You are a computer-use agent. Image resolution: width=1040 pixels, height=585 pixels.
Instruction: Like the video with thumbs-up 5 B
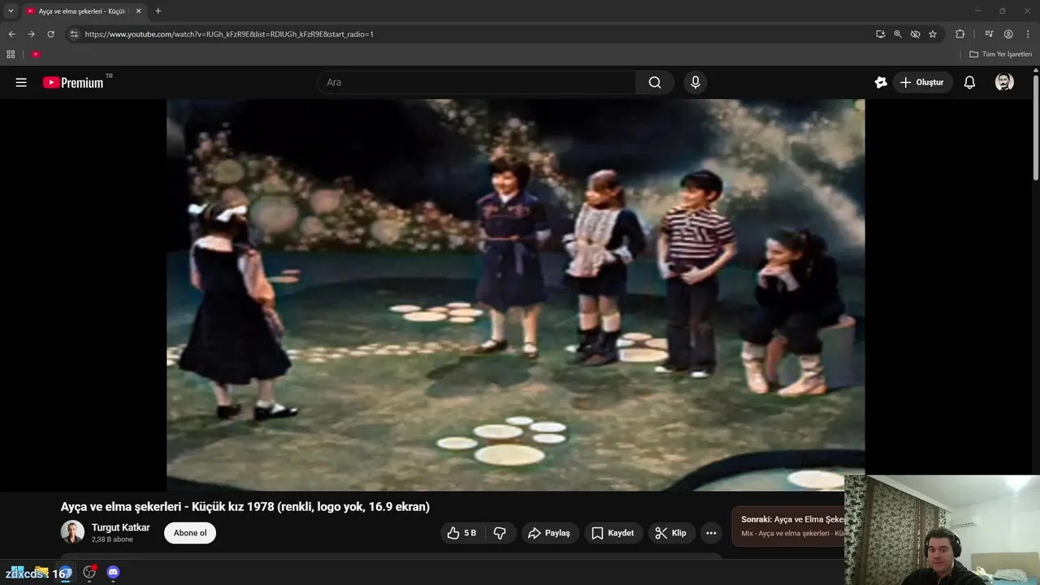pyautogui.click(x=462, y=533)
